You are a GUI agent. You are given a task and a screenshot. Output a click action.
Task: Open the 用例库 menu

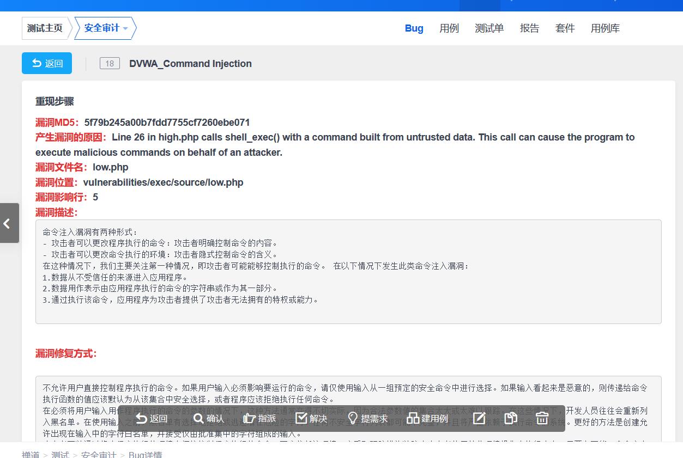coord(605,28)
